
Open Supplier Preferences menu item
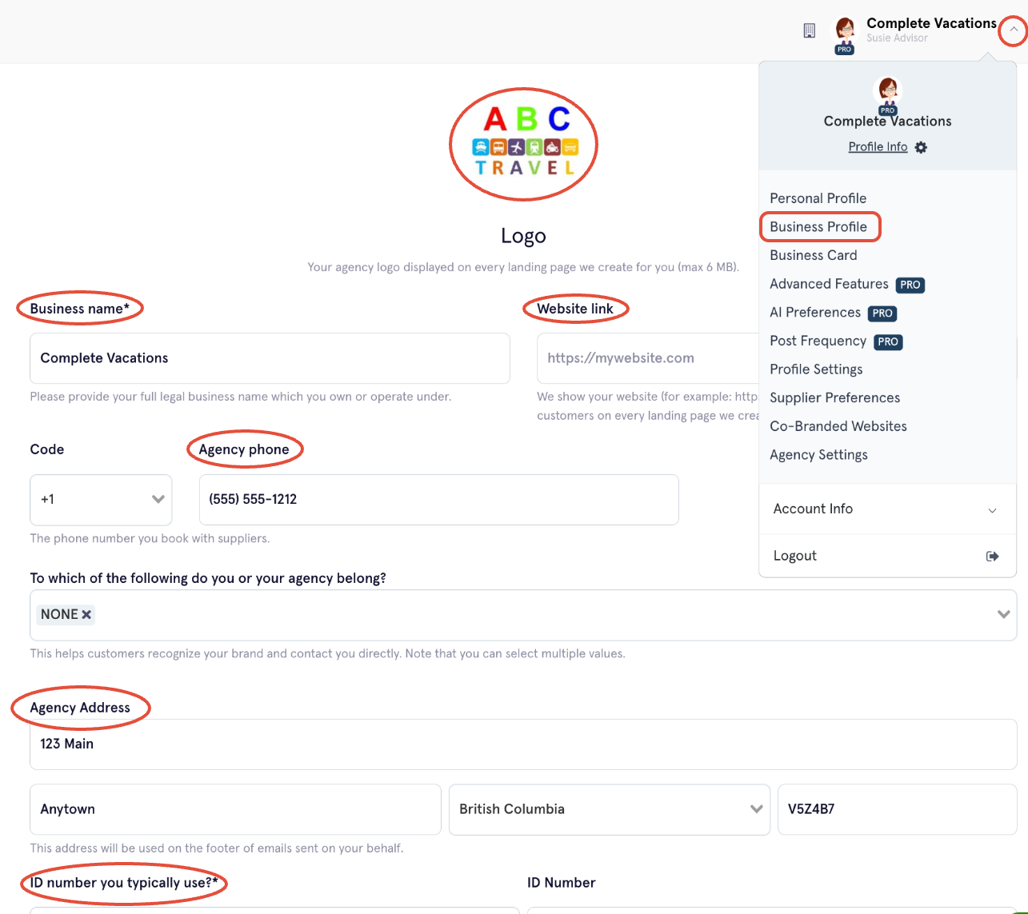(834, 397)
